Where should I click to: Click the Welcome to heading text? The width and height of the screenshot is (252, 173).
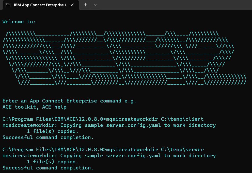click(19, 22)
